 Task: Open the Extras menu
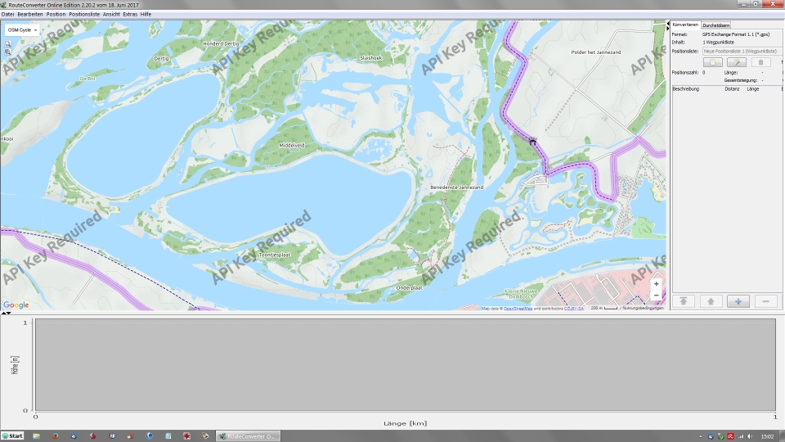point(130,14)
